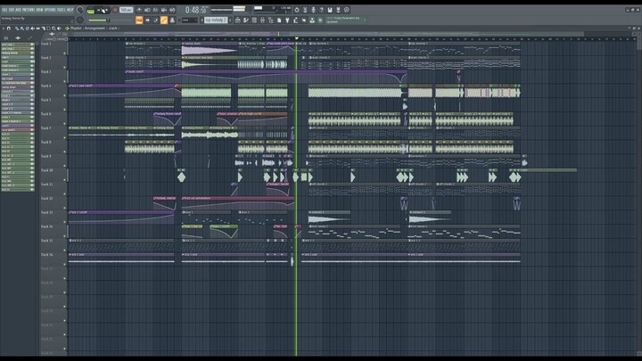
Task: Click the playhead marker on timeline
Action: click(x=296, y=38)
